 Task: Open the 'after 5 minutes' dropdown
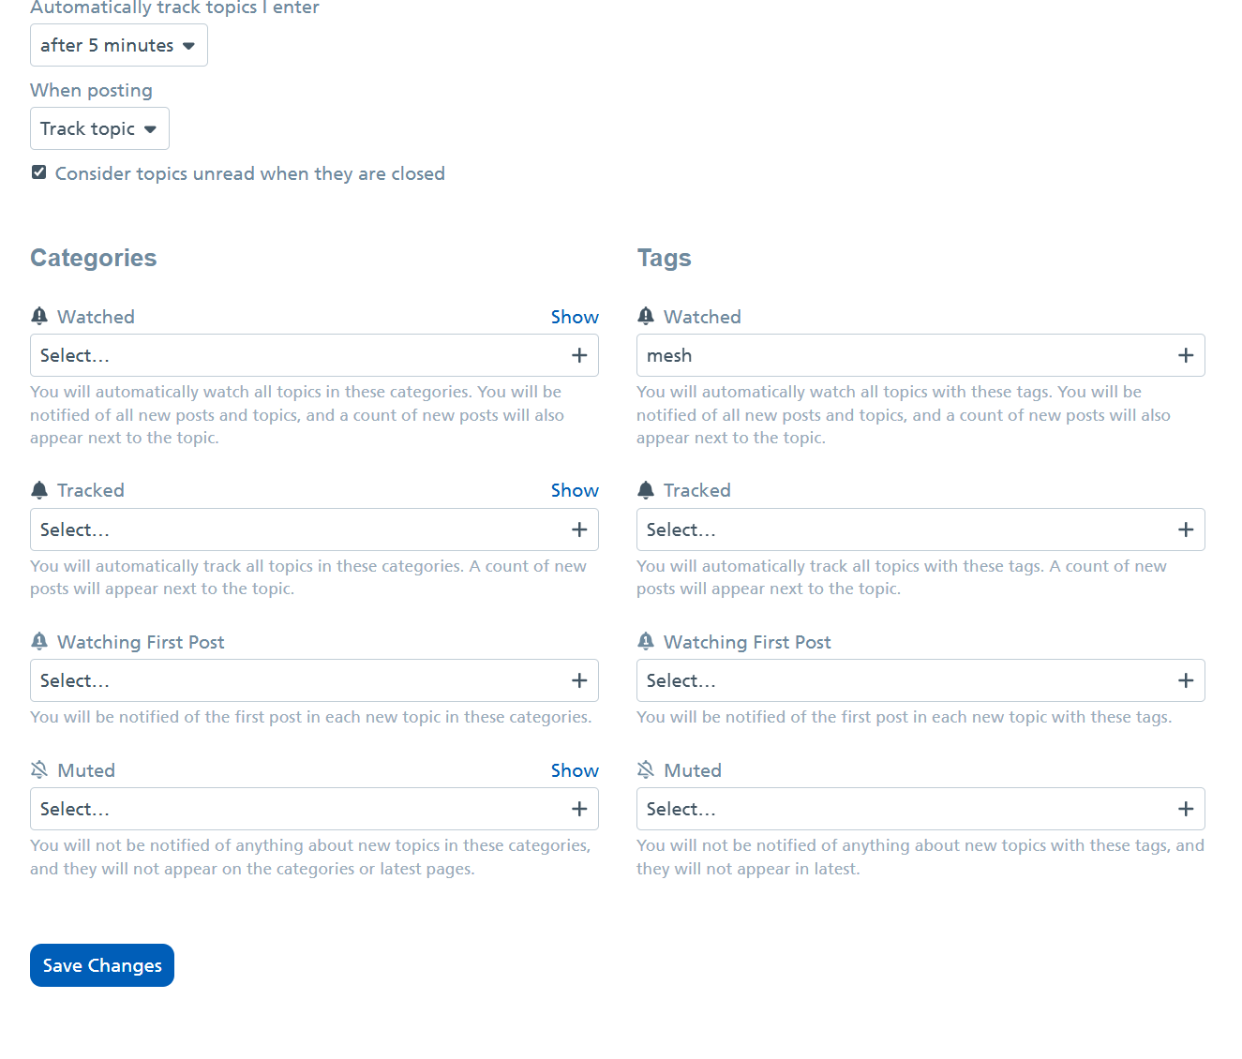[118, 45]
